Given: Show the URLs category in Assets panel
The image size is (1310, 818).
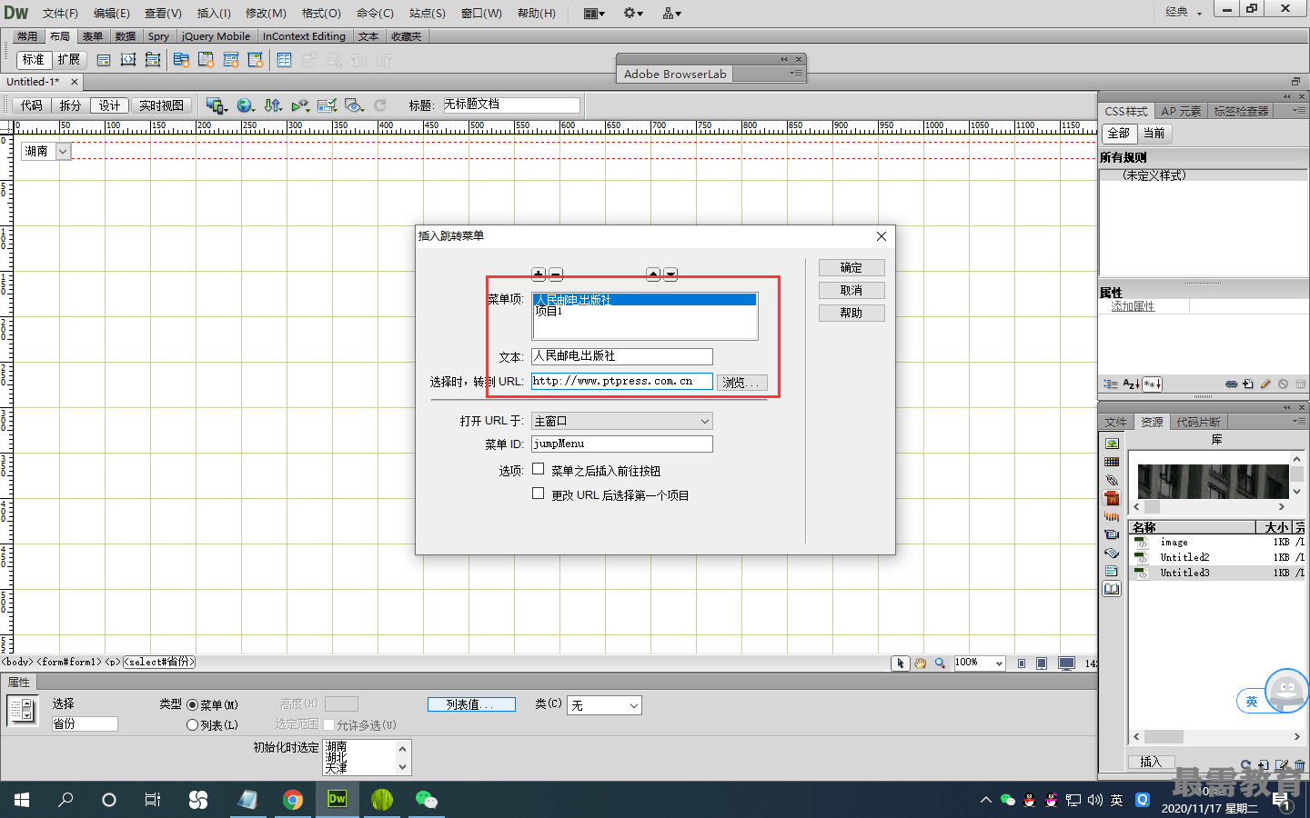Looking at the screenshot, I should tap(1112, 480).
